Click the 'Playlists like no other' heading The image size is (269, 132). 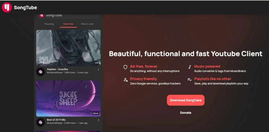click(x=213, y=79)
